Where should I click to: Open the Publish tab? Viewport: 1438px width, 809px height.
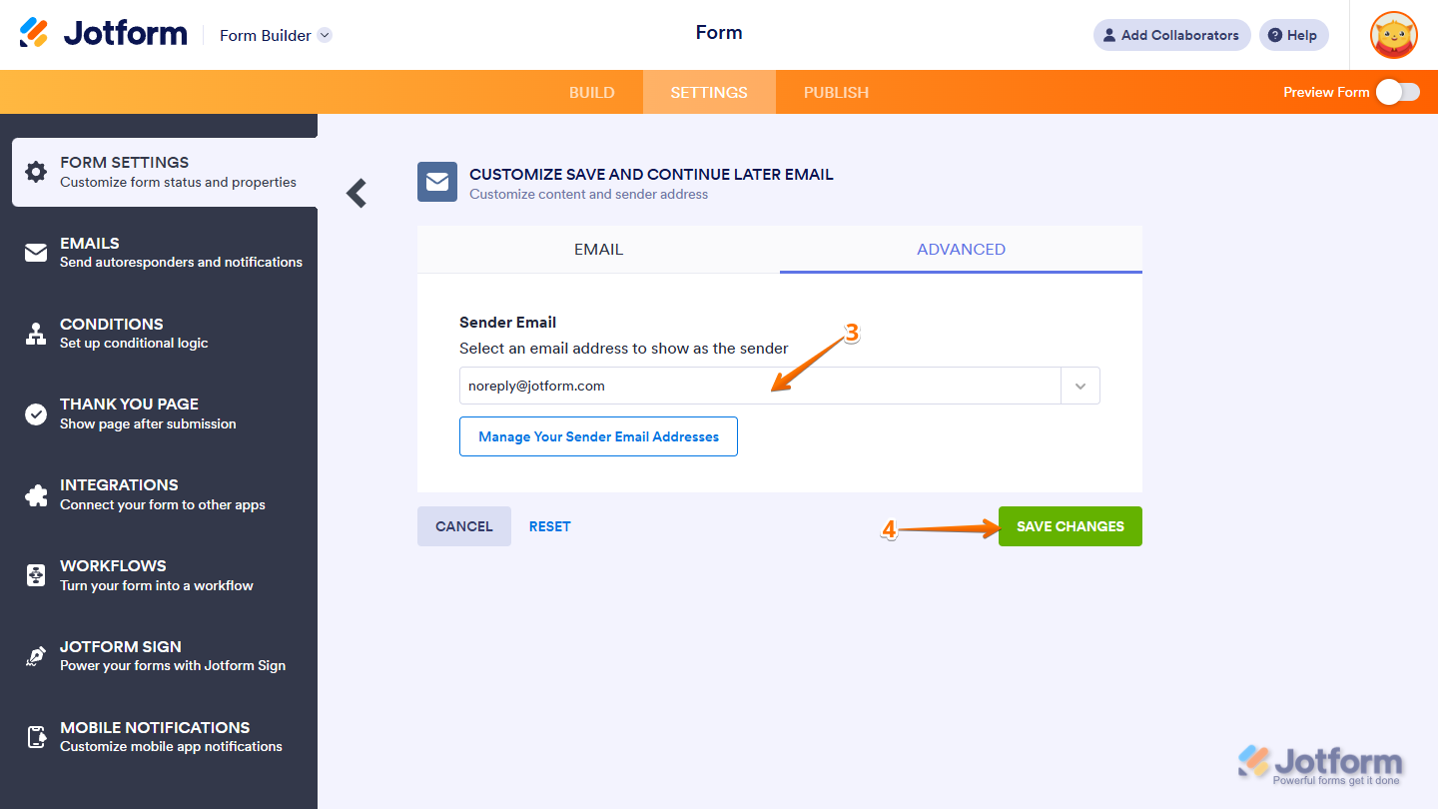pos(836,92)
